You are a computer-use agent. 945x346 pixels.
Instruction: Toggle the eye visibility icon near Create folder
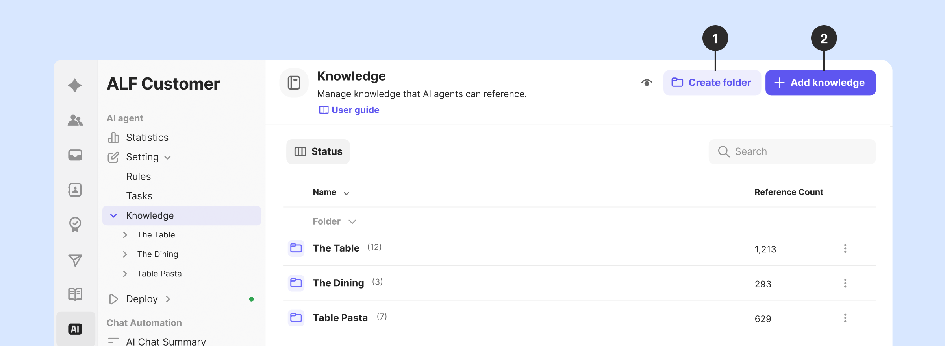(x=647, y=83)
